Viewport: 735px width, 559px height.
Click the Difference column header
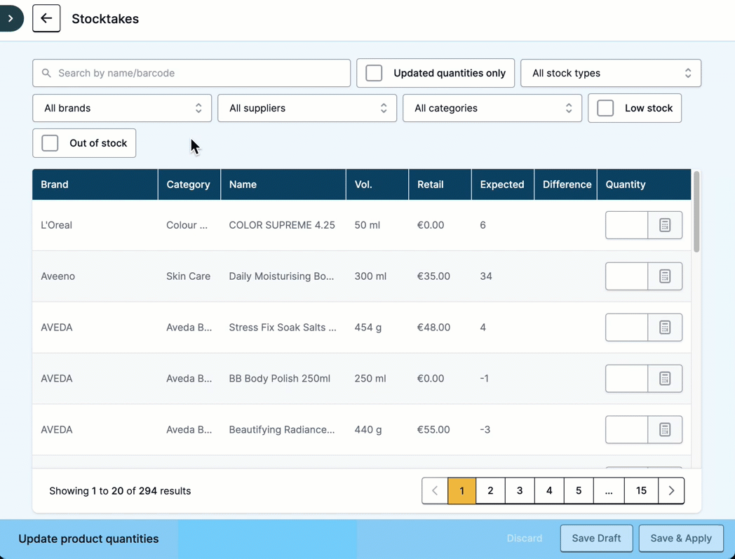pyautogui.click(x=567, y=184)
